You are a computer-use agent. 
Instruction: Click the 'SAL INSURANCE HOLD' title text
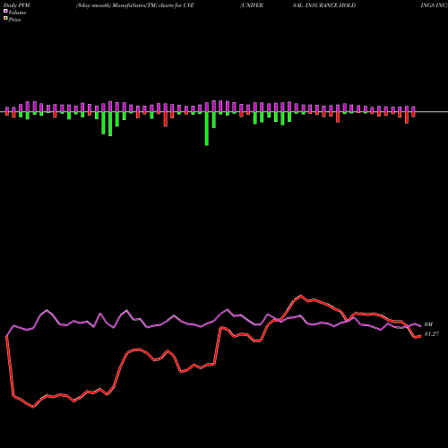[324, 5]
